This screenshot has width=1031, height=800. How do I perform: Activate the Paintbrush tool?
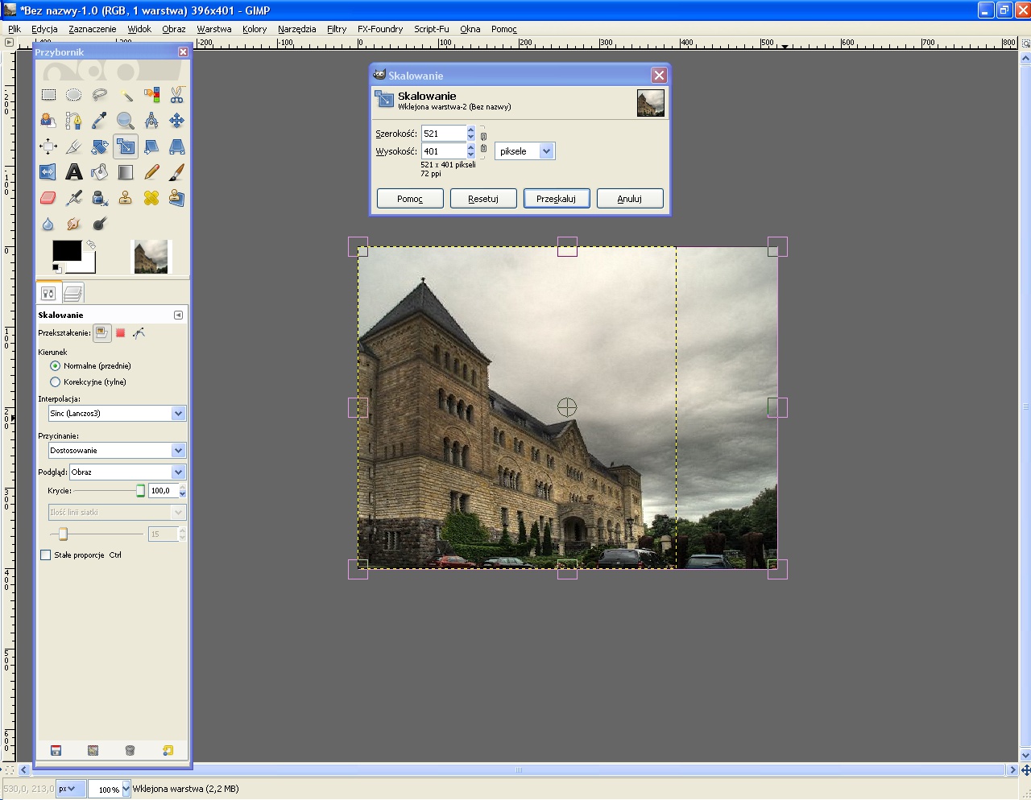point(177,172)
